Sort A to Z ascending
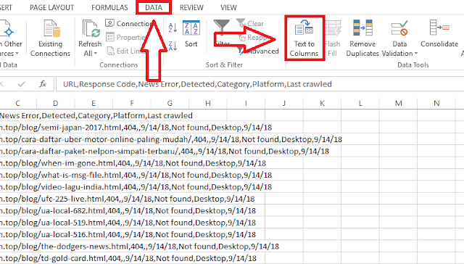The height and width of the screenshot is (264, 464). pyautogui.click(x=173, y=28)
